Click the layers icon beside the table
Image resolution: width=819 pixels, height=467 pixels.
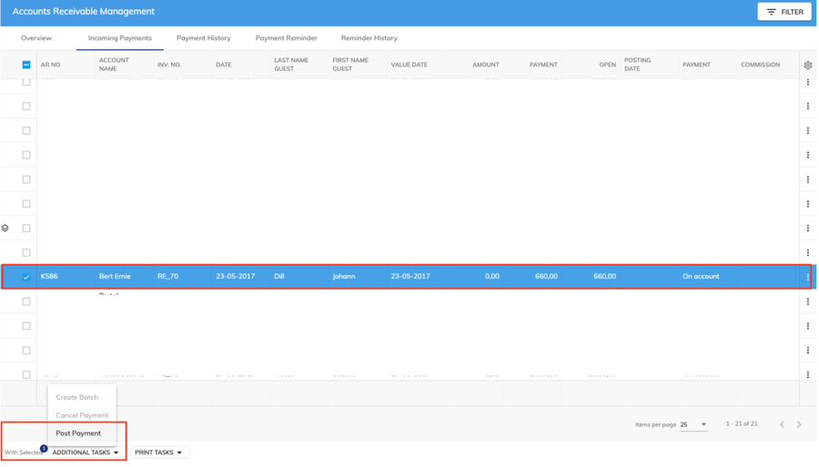click(x=5, y=228)
